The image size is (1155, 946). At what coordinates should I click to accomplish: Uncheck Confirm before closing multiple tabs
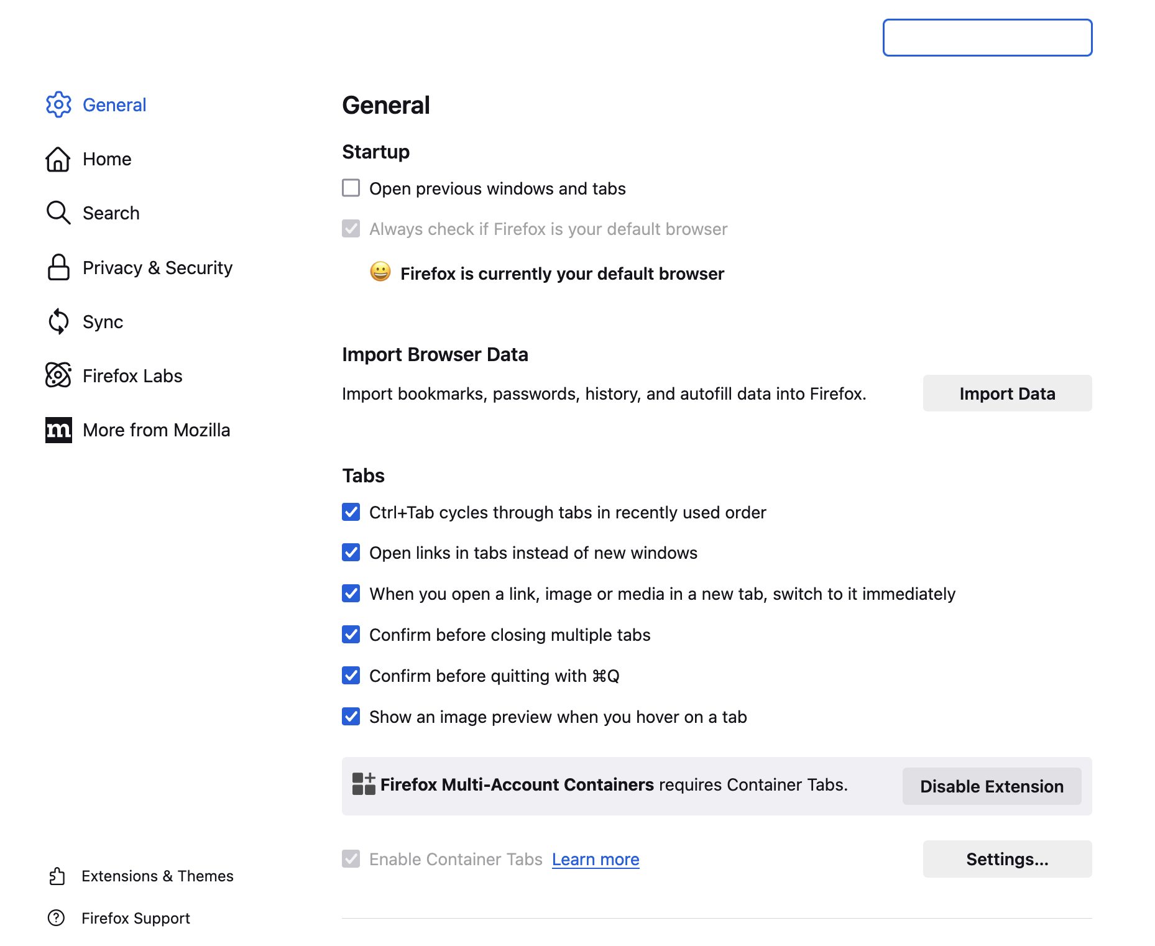pyautogui.click(x=351, y=634)
